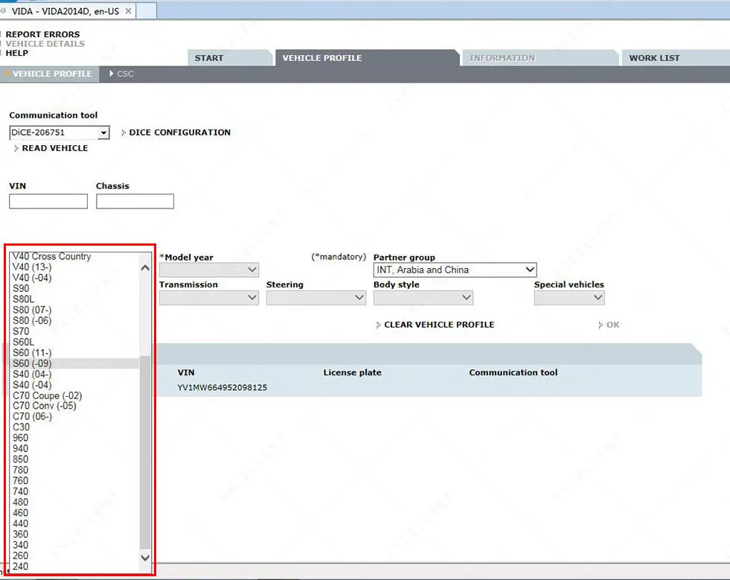Open the HELP link
This screenshot has height=580, width=730.
coord(17,53)
